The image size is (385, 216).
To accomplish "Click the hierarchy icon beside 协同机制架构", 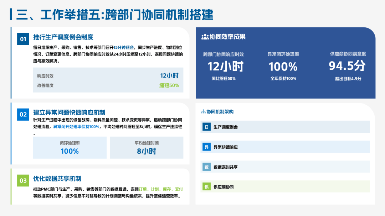I will 204,112.
